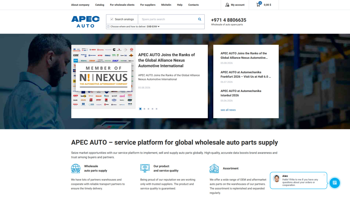Click the question mark delivery help icon
This screenshot has width=350, height=198.
click(x=108, y=27)
